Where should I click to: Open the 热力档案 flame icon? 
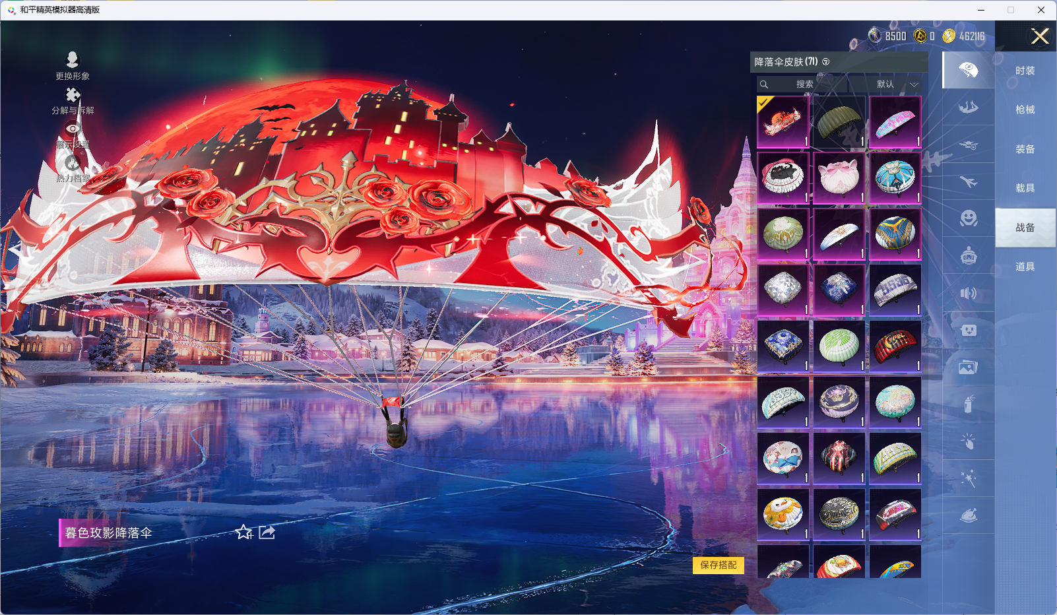pos(73,164)
